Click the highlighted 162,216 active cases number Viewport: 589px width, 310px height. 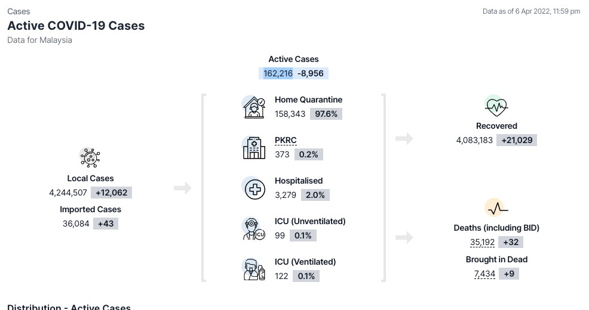[278, 73]
